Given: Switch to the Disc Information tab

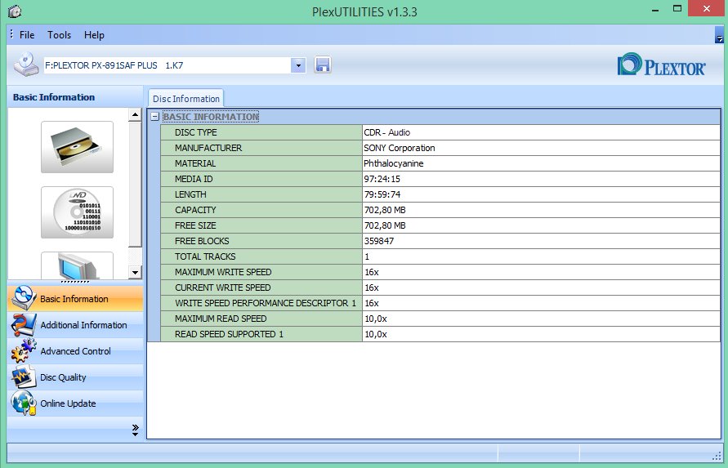Looking at the screenshot, I should point(186,99).
